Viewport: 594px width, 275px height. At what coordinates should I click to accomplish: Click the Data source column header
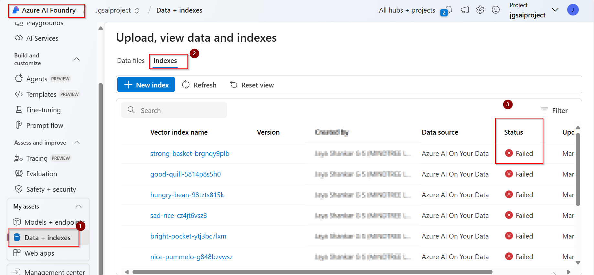pos(440,132)
